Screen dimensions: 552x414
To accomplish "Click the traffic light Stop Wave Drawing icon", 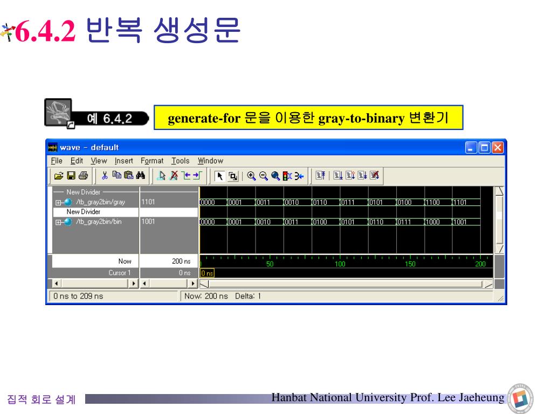I will click(287, 176).
